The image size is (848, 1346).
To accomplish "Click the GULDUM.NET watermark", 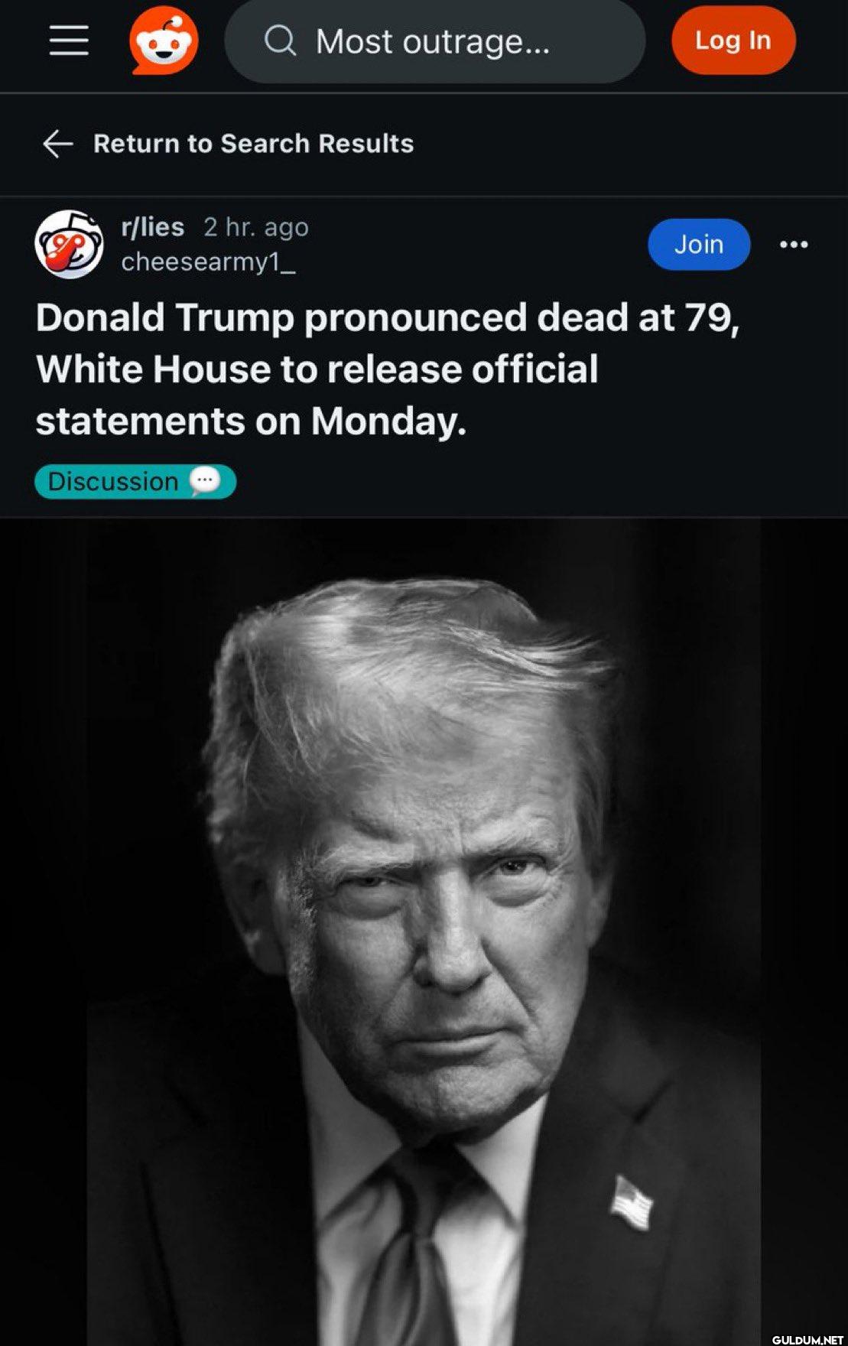I will [x=807, y=1339].
